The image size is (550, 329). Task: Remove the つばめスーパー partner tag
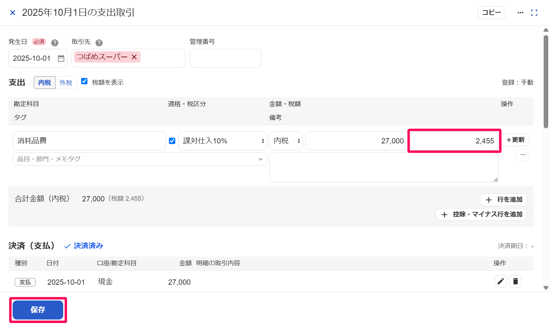tap(134, 57)
